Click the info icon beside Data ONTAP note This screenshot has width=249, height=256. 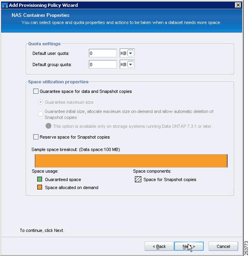(48, 126)
